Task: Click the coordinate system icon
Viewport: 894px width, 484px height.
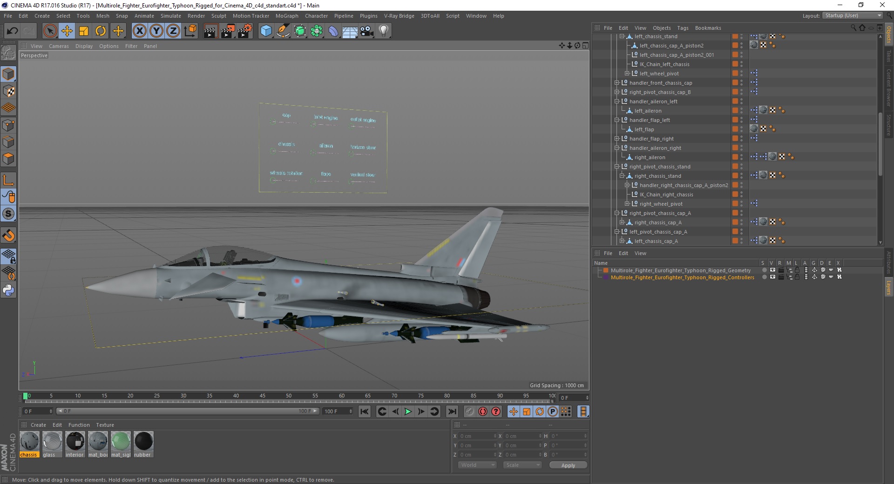Action: (190, 31)
